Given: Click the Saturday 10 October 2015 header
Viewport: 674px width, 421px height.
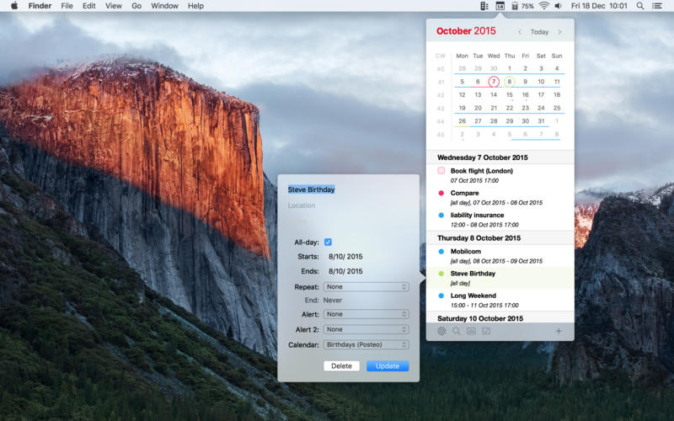Looking at the screenshot, I should click(500, 318).
